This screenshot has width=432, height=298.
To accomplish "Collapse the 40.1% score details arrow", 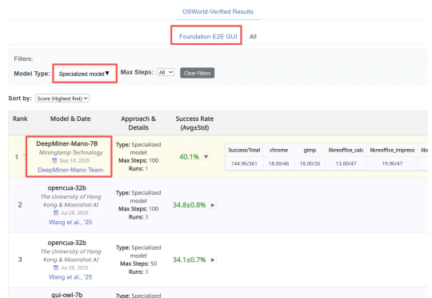I will tap(206, 157).
